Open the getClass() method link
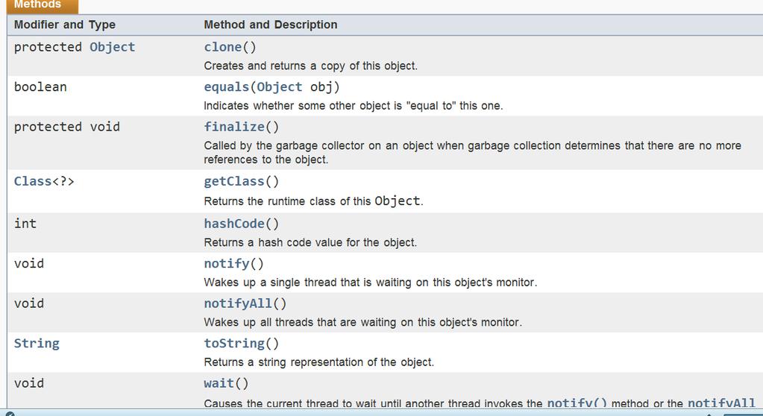763x416 pixels. point(234,181)
